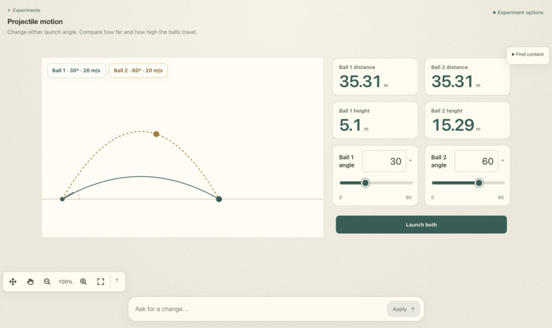Select the move (four-arrow) tool
The image size is (552, 328).
[x=13, y=282]
